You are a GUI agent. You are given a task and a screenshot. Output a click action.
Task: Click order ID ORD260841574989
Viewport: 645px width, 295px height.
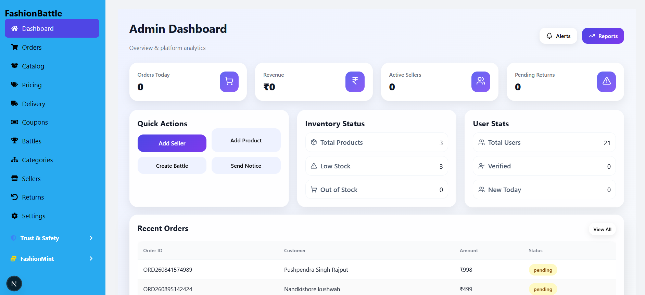pos(168,270)
